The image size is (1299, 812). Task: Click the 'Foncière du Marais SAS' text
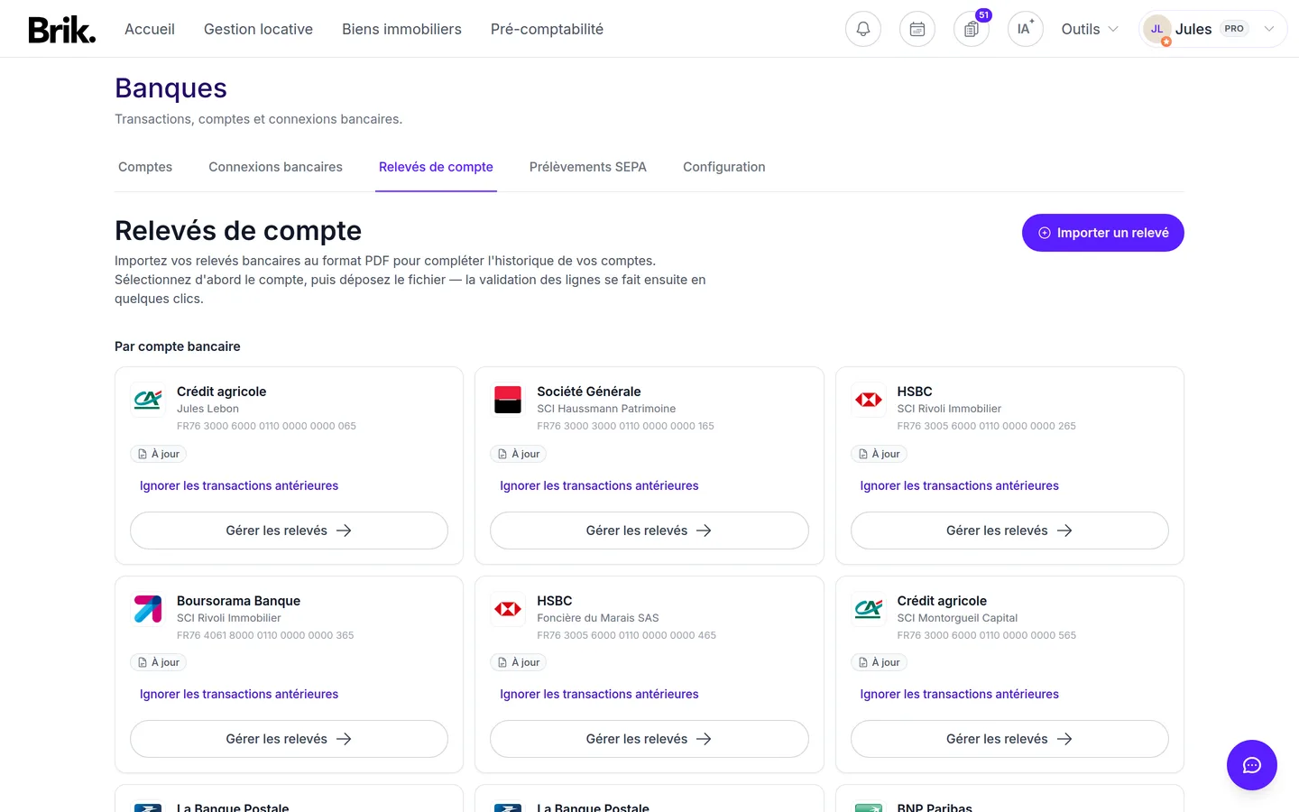(597, 618)
